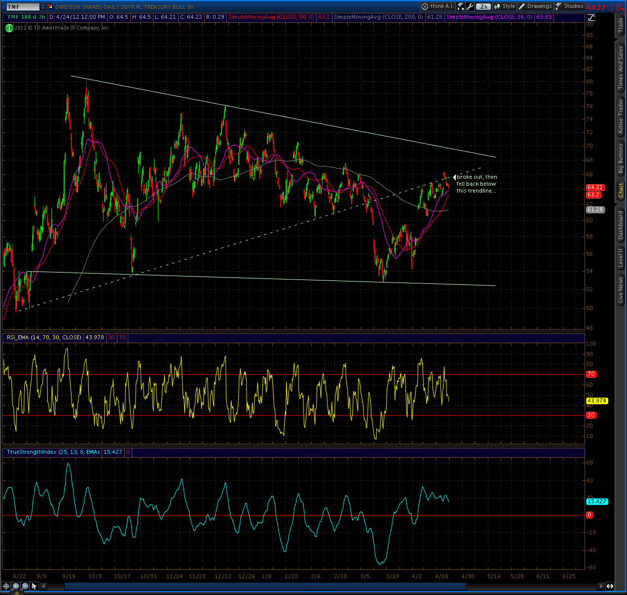Toggle the curve chart-mode icon
The height and width of the screenshot is (595, 627).
click(591, 17)
